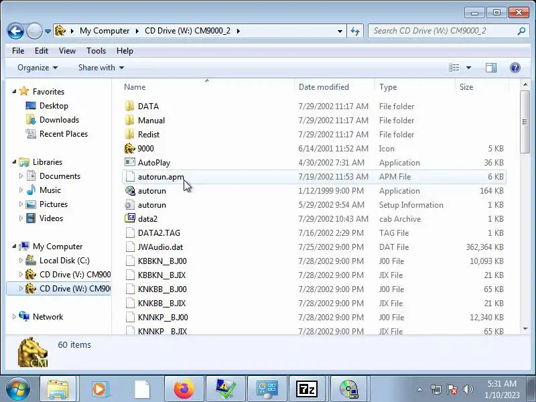Select Local Disk (C:)
The image size is (536, 402).
pyautogui.click(x=64, y=261)
